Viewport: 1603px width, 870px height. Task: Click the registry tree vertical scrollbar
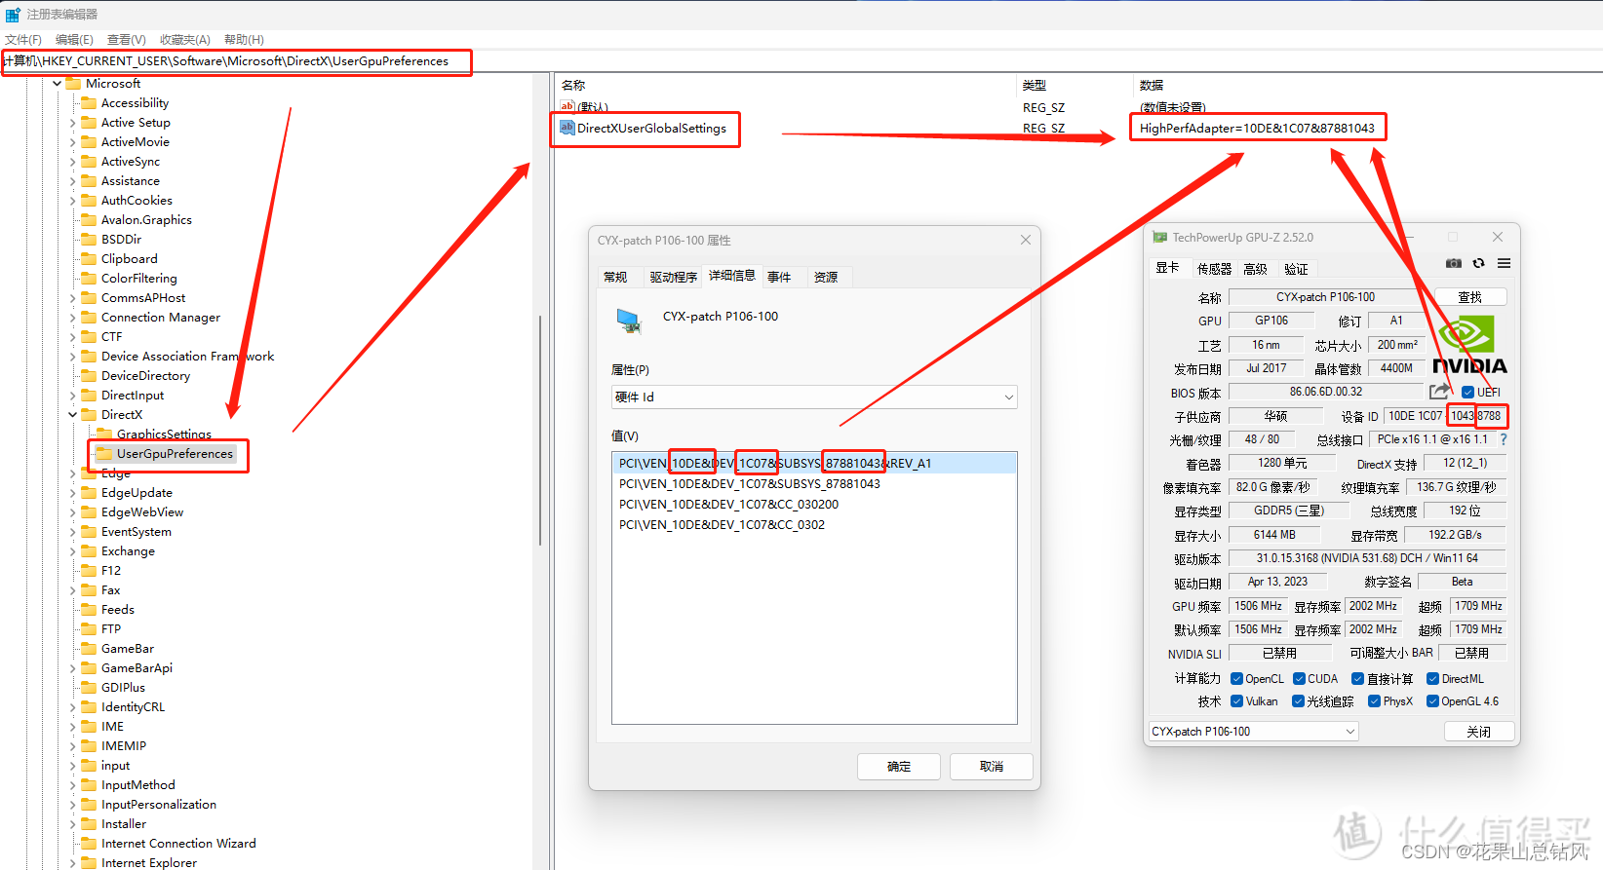(x=539, y=429)
